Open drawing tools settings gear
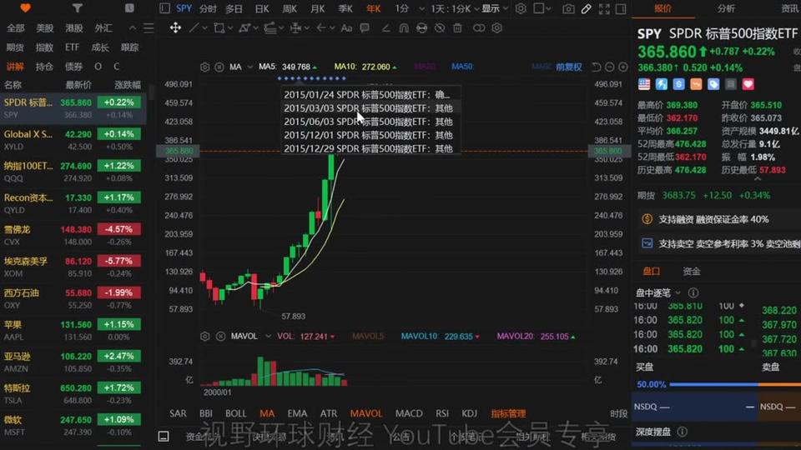This screenshot has width=801, height=450. point(496,28)
